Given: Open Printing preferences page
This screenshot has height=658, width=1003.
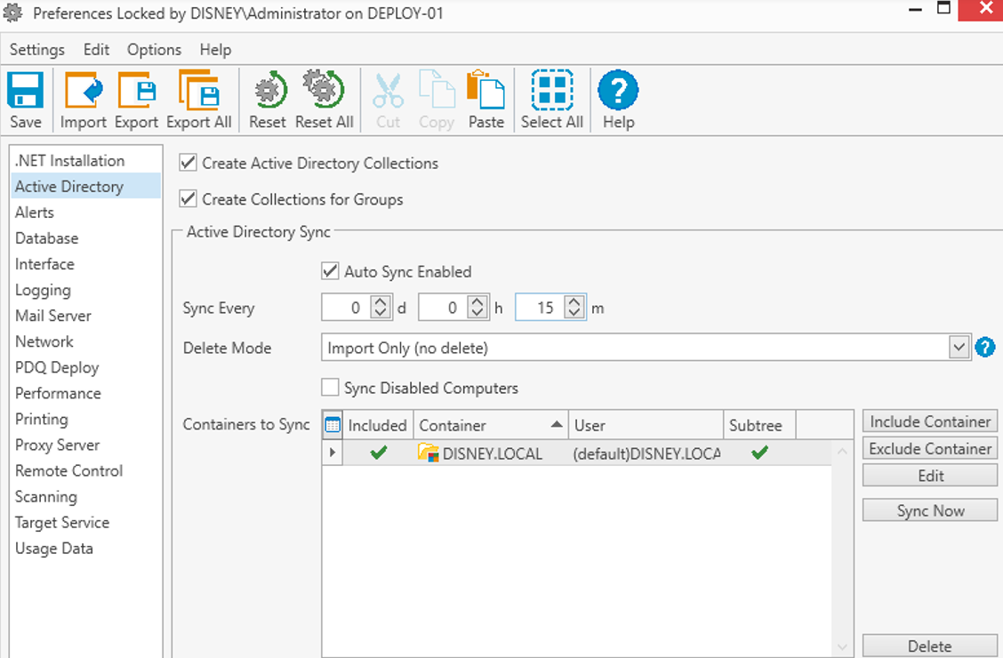Looking at the screenshot, I should (85, 419).
